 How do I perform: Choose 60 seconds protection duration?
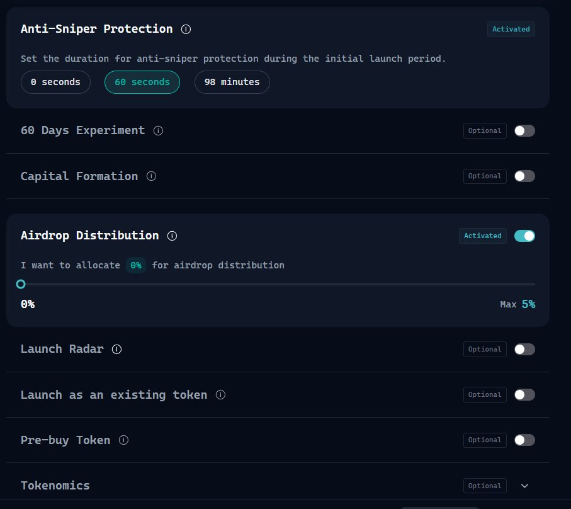[x=142, y=82]
